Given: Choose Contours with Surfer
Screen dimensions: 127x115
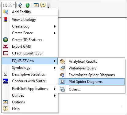Looking at the screenshot, I should pos(30,81).
